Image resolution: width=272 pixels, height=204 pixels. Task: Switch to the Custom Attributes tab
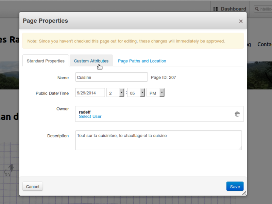91,61
